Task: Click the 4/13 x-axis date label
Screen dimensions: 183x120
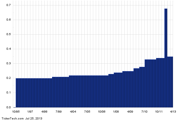Action: (173, 112)
